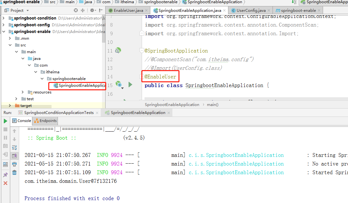Click the Down the Stack Trace arrow
Viewport: 348px width, 203px height.
click(14, 139)
